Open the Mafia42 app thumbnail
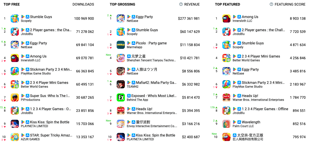The image size is (309, 142). pos(121,84)
